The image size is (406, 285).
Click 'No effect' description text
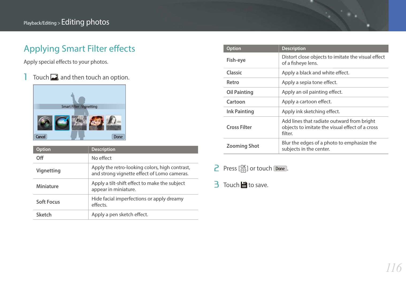[102, 158]
